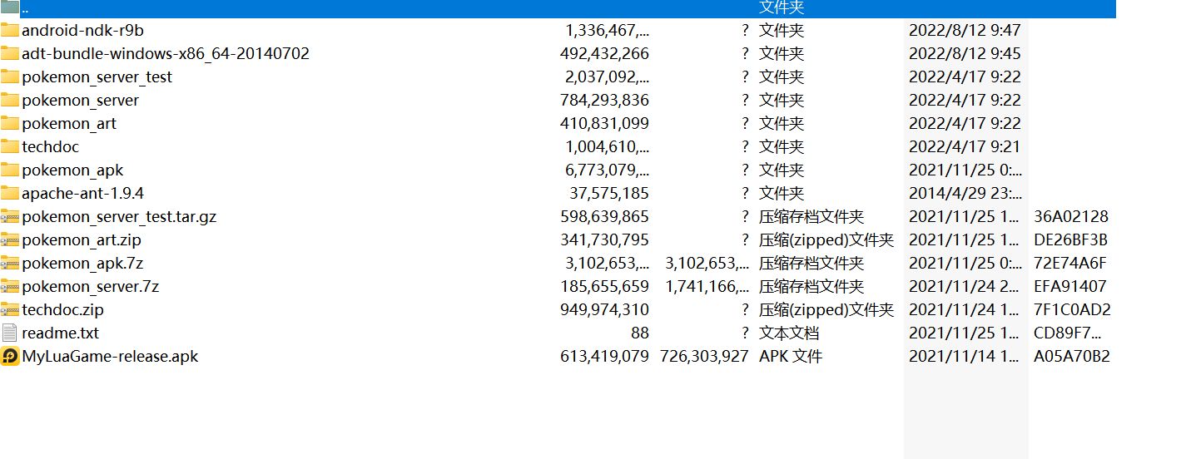Click the 'APK 文件' type cell
1191x459 pixels.
[x=791, y=357]
